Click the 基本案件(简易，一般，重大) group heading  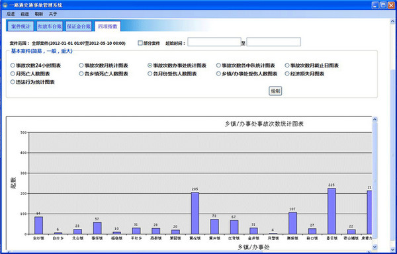[42, 51]
